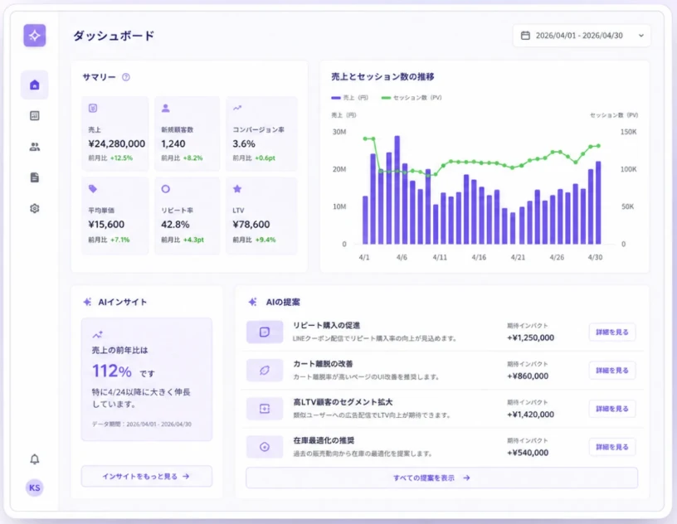
Task: Click the 高LTV顧客のセグメント拡大 row icon
Action: click(x=265, y=408)
